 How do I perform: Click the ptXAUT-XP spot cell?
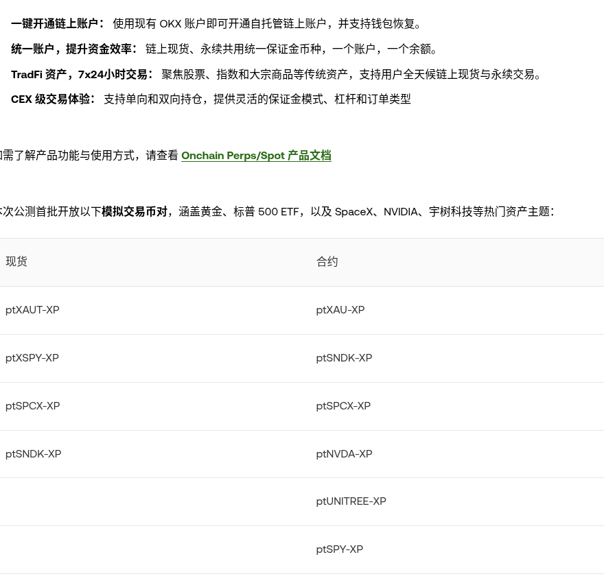click(x=32, y=310)
